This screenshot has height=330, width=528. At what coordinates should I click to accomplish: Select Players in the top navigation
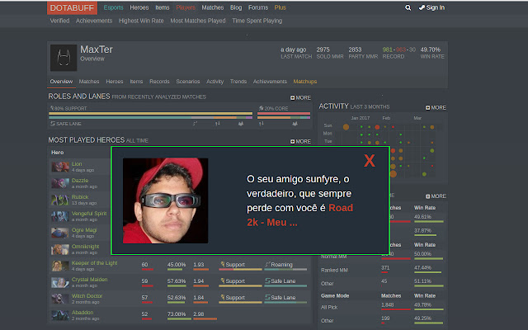(x=186, y=7)
